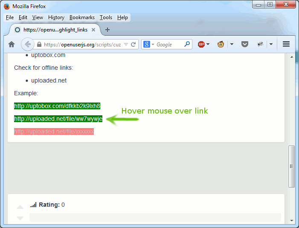Image resolution: width=299 pixels, height=228 pixels.
Task: Click the 'uploaded.net' list item text
Action: [x=49, y=81]
